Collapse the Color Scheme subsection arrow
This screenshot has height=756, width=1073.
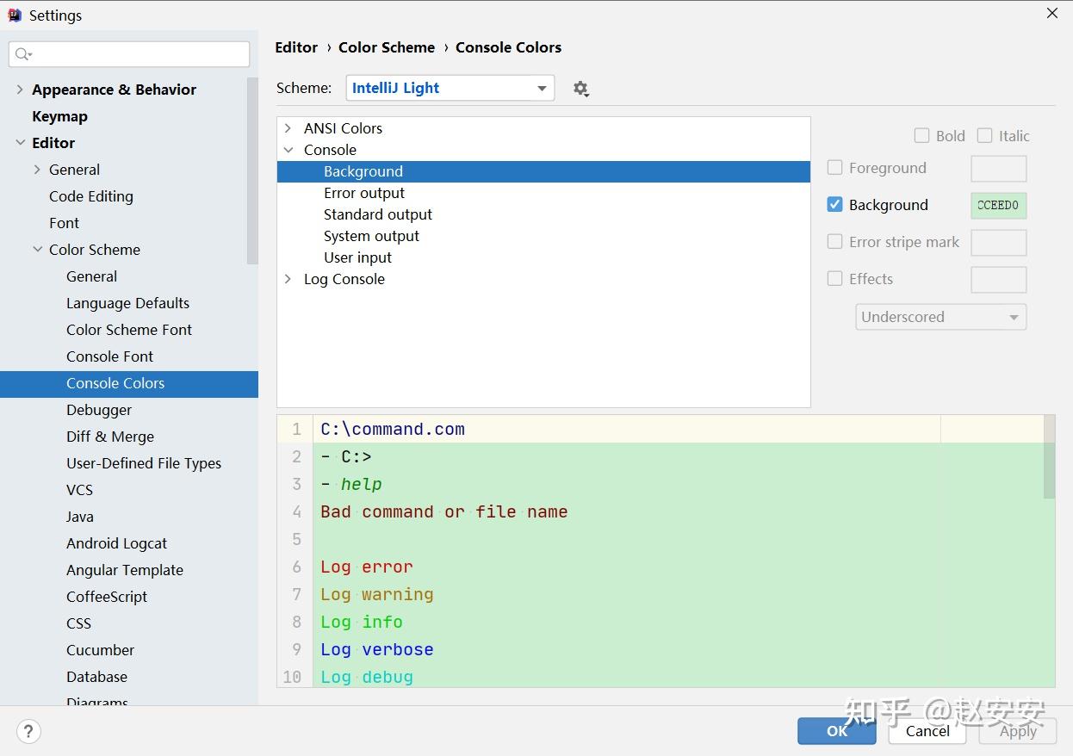(x=37, y=250)
